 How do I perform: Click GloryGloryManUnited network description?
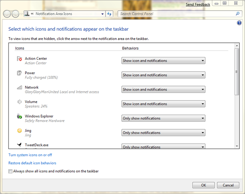tap(62, 92)
